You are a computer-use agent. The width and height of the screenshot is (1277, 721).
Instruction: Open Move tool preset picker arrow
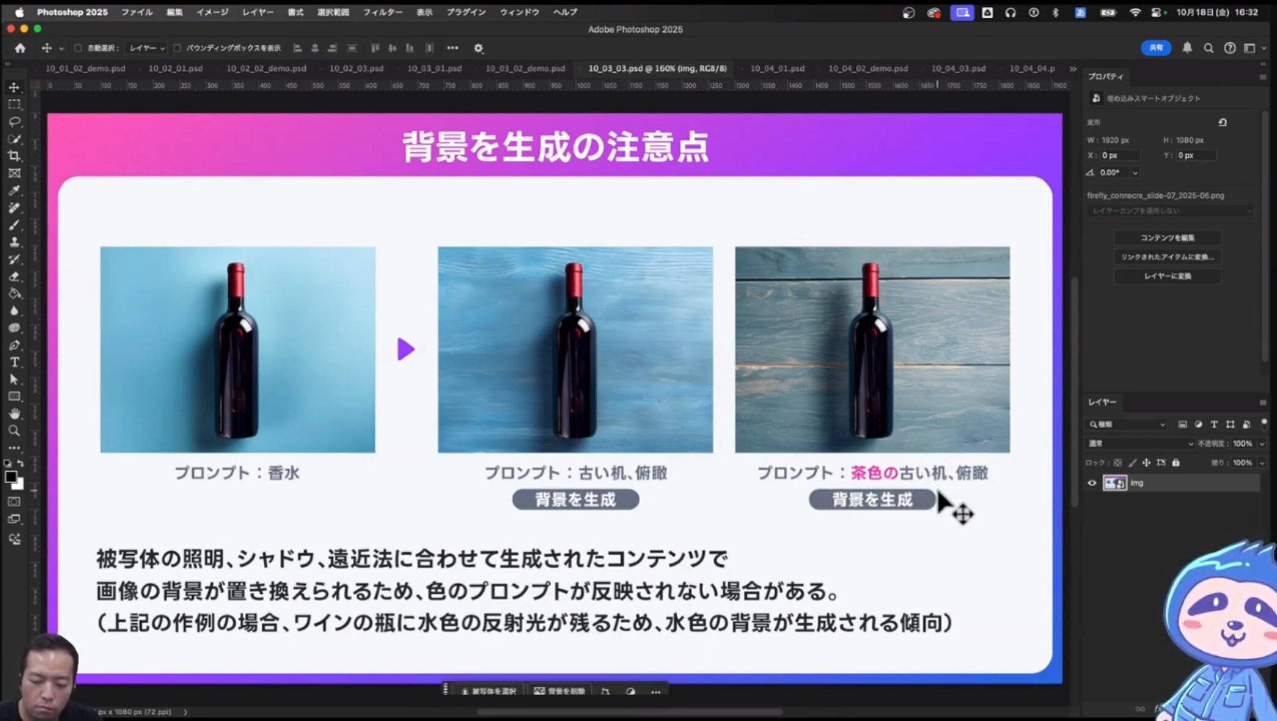[61, 48]
